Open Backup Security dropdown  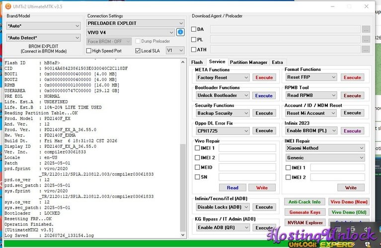coord(223,113)
